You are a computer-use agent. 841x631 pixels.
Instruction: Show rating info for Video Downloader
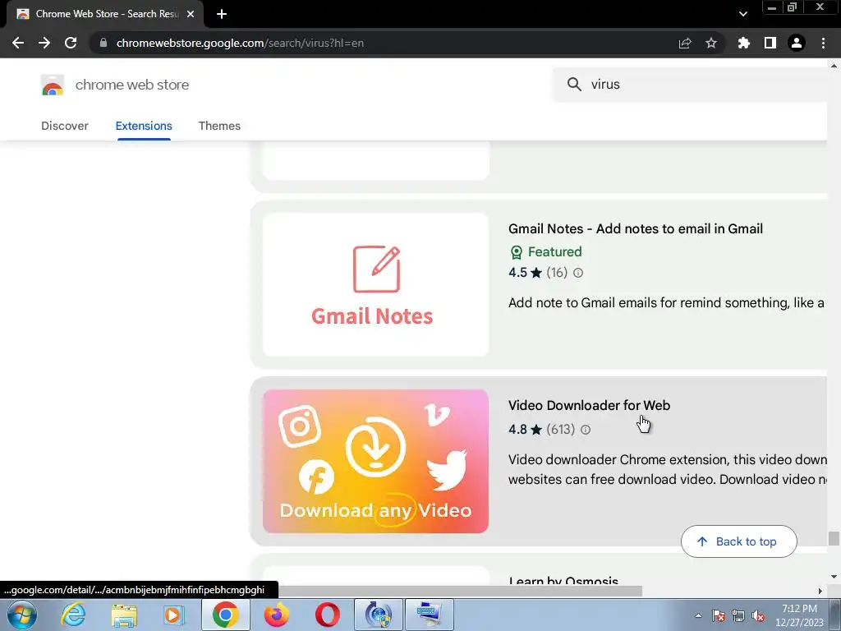pyautogui.click(x=586, y=430)
